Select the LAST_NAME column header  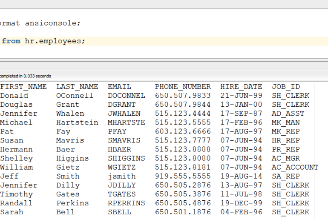(77, 87)
